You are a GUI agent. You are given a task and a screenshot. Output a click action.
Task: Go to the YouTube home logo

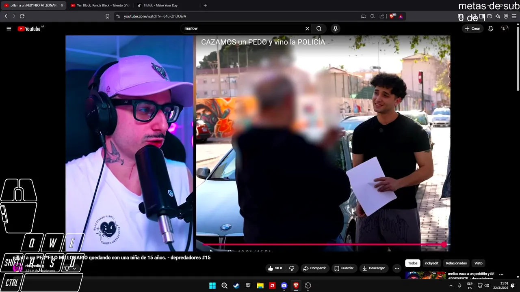pos(29,29)
